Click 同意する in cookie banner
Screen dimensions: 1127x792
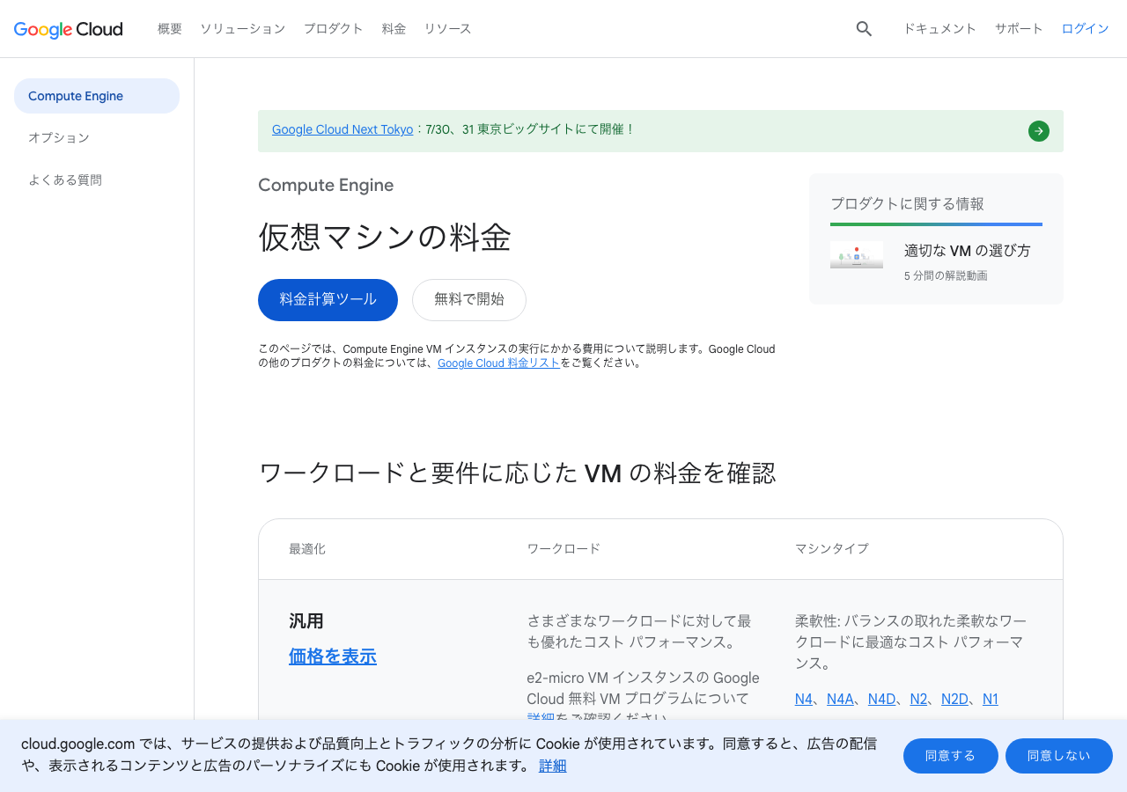(951, 756)
